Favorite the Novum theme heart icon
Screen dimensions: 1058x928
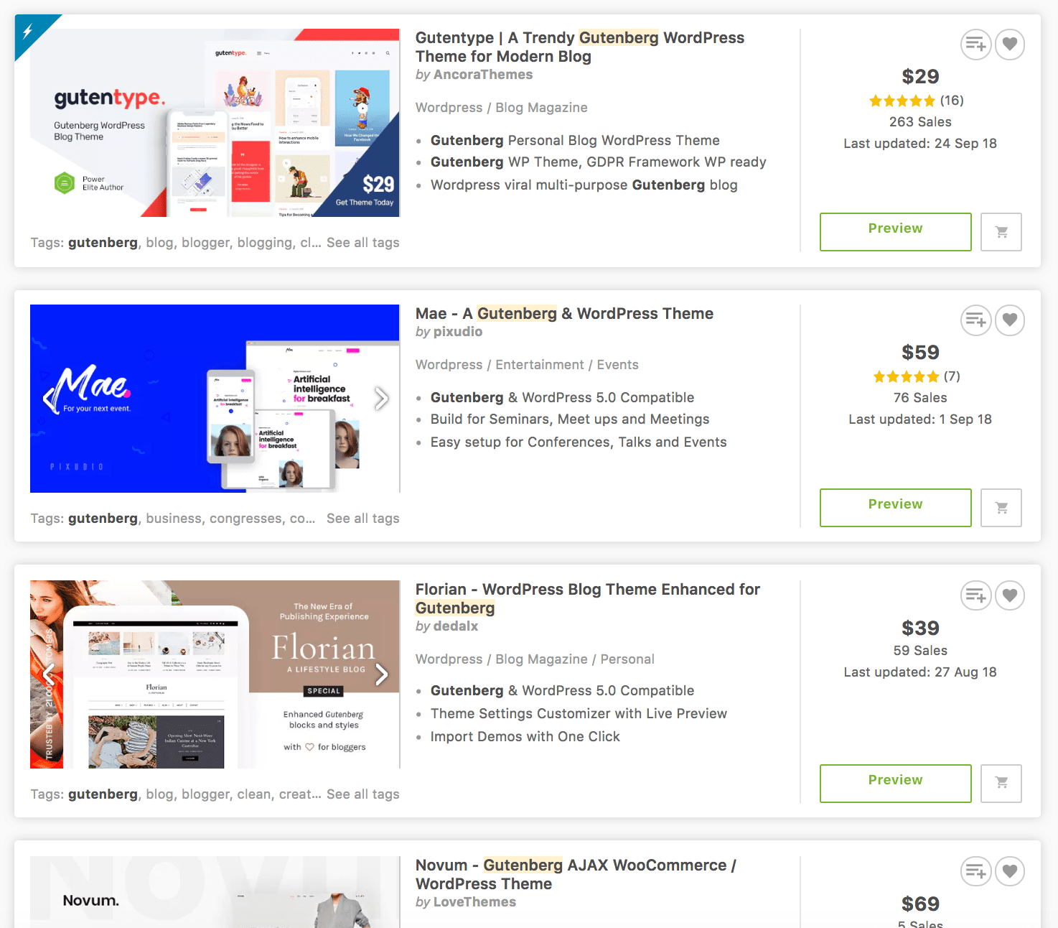[x=1010, y=871]
